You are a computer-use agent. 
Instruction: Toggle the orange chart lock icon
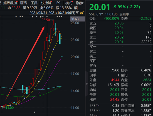[x=82, y=13]
